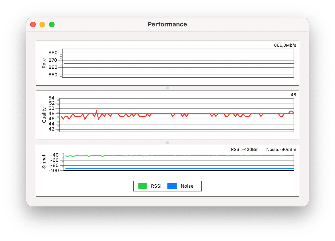Click the Signal axis label
Viewport: 335px width, 241px height.
click(44, 162)
